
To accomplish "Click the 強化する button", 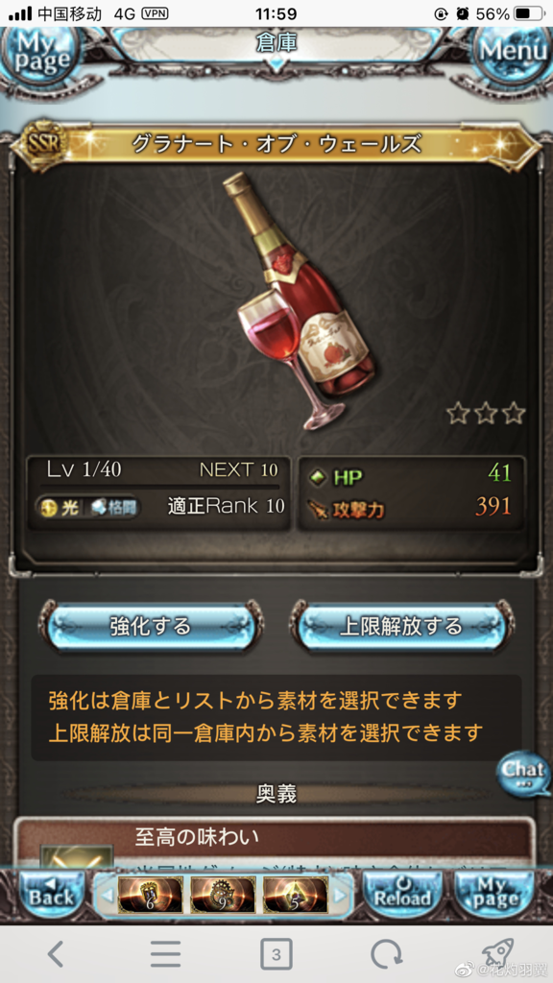I will [x=151, y=626].
